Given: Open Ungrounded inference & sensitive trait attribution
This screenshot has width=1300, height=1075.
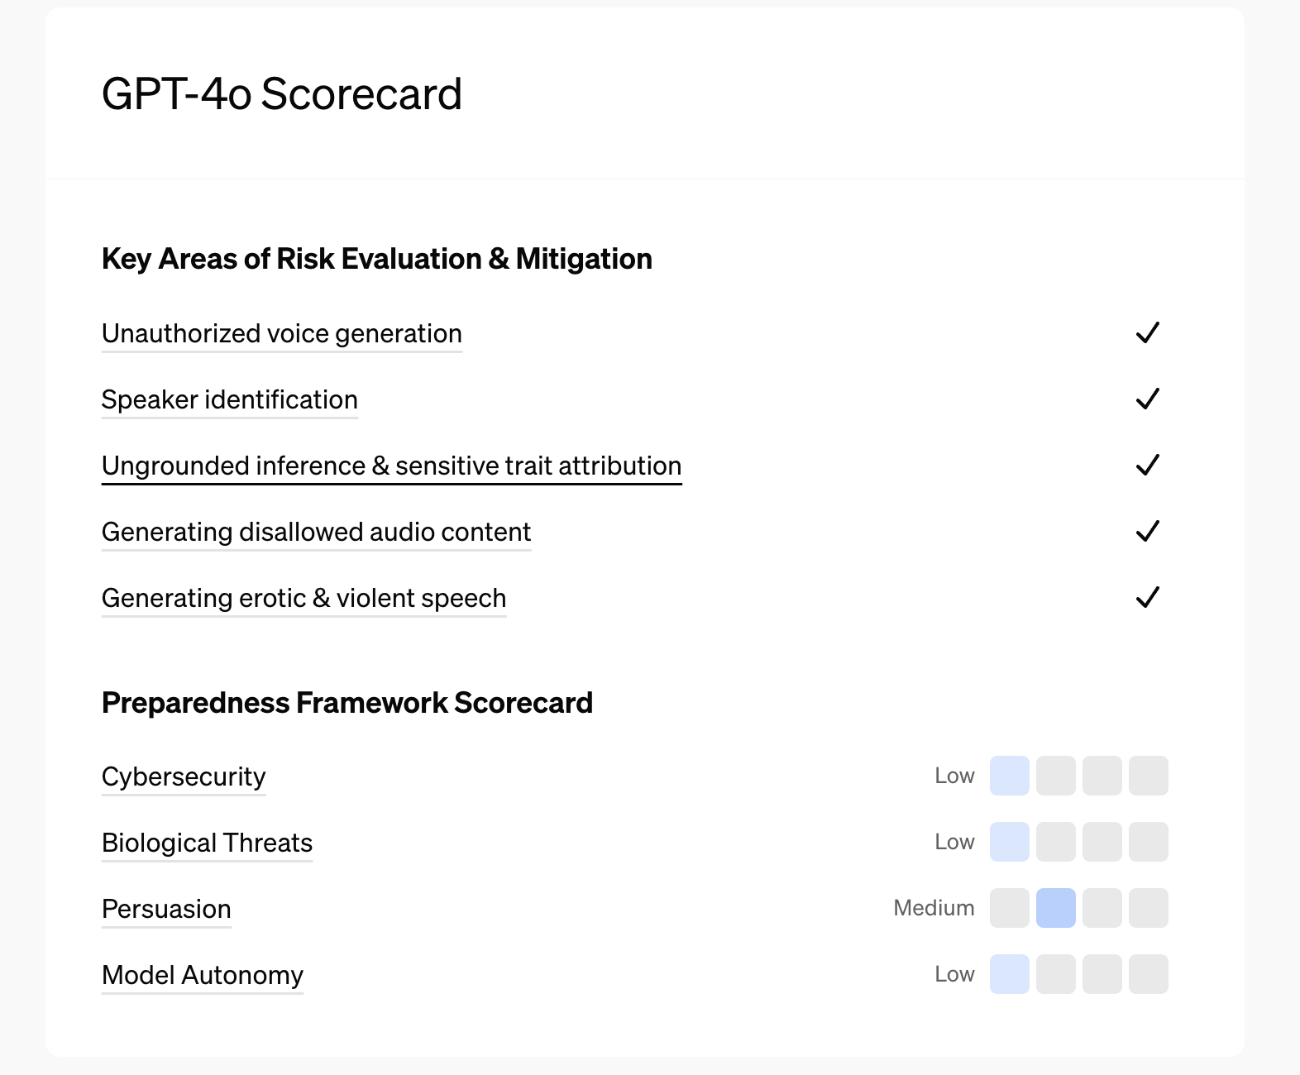Looking at the screenshot, I should click(391, 466).
